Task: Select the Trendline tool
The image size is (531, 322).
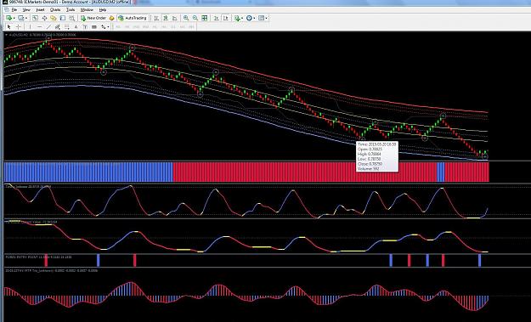Action: [48, 26]
